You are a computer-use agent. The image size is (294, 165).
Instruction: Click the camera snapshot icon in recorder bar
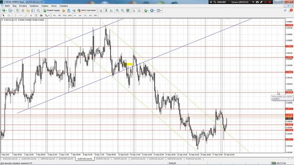click(257, 2)
